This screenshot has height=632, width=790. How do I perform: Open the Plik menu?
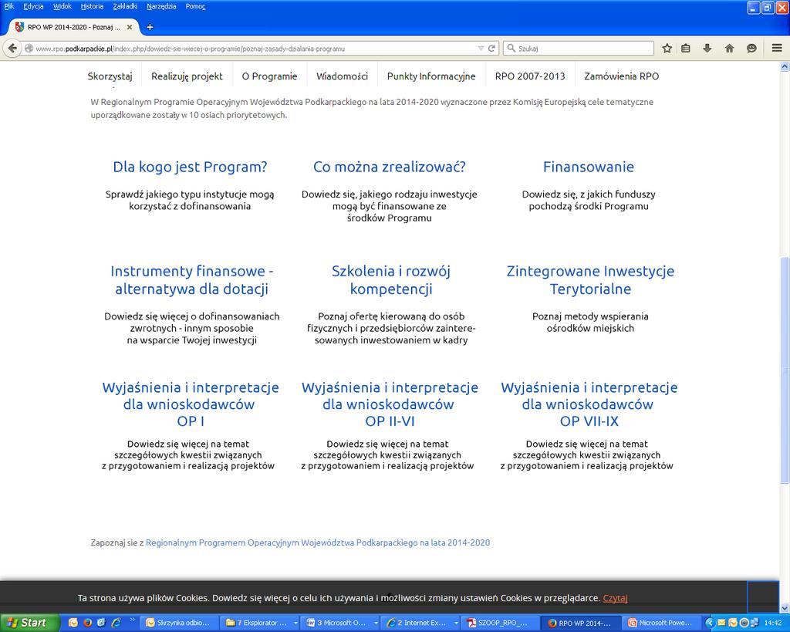point(9,6)
